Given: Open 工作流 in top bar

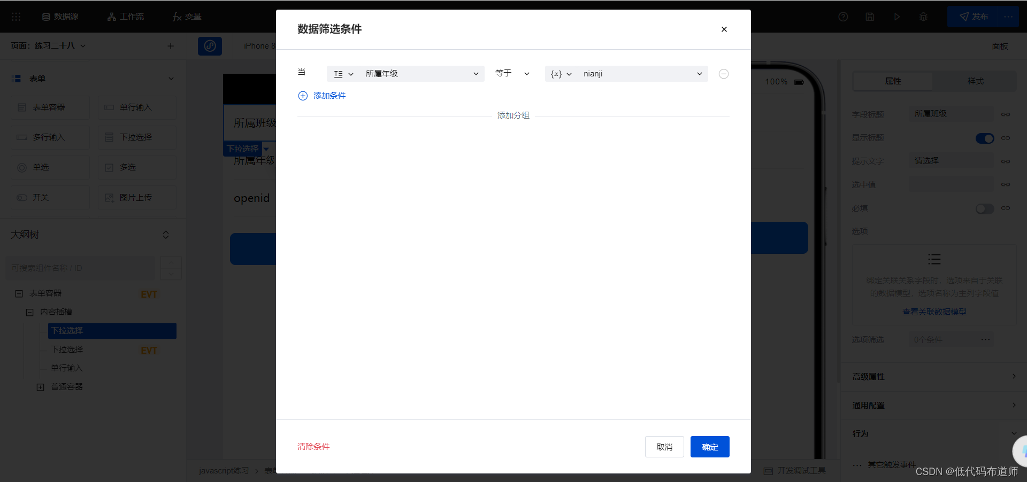Looking at the screenshot, I should pos(126,17).
